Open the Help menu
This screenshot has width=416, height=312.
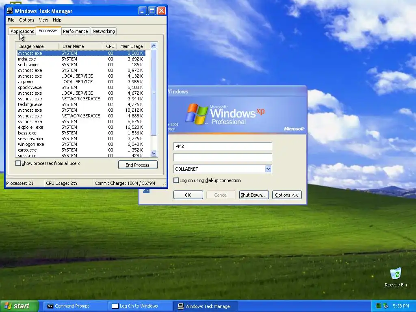click(x=57, y=20)
